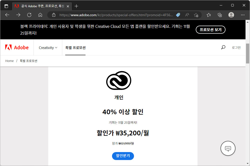This screenshot has height=166, width=250.
Task: Click the address bar URL field
Action: pyautogui.click(x=116, y=15)
